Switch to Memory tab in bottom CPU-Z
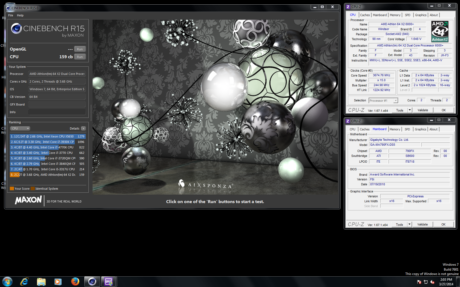 pyautogui.click(x=395, y=129)
